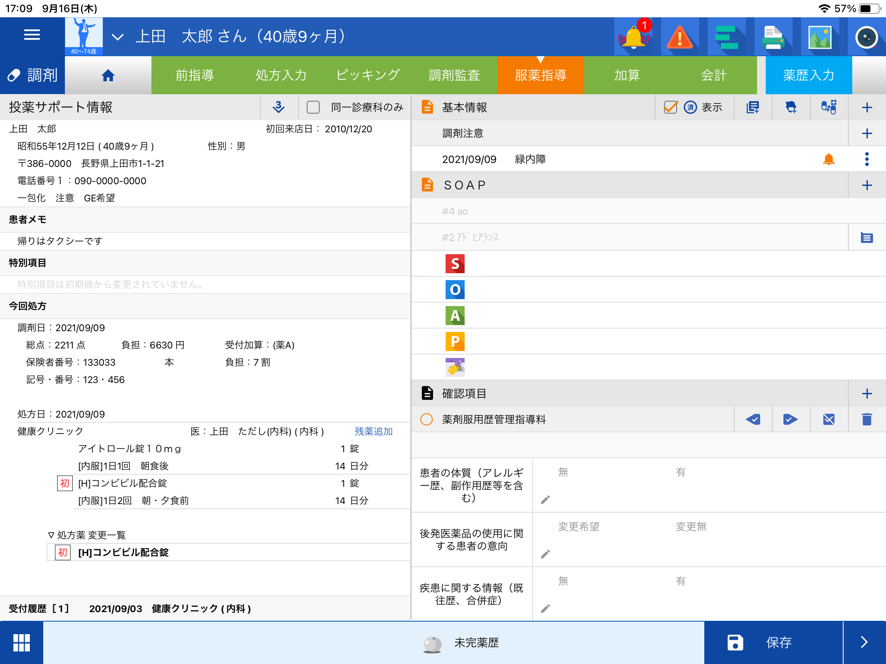Image resolution: width=886 pixels, height=664 pixels.
Task: Switch to the 調剤監査 tab
Action: 454,75
